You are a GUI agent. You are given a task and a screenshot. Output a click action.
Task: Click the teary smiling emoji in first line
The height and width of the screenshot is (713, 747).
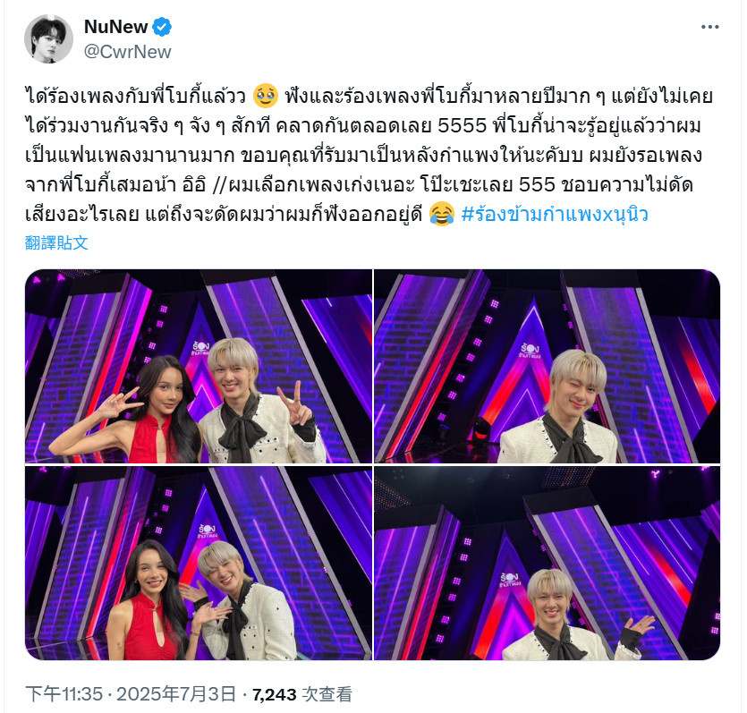(x=266, y=96)
